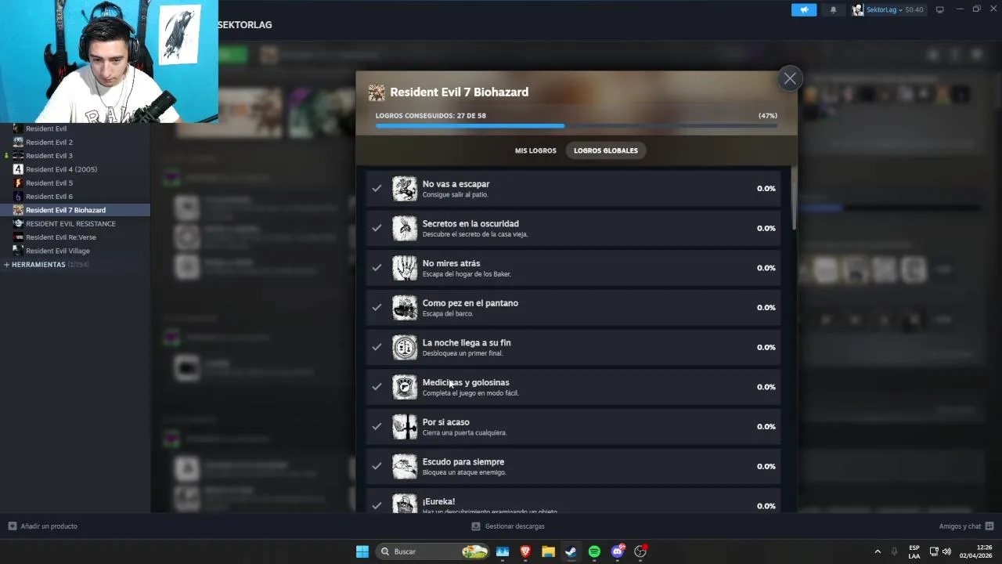
Task: Select Resident Evil 6 in the library
Action: 49,197
